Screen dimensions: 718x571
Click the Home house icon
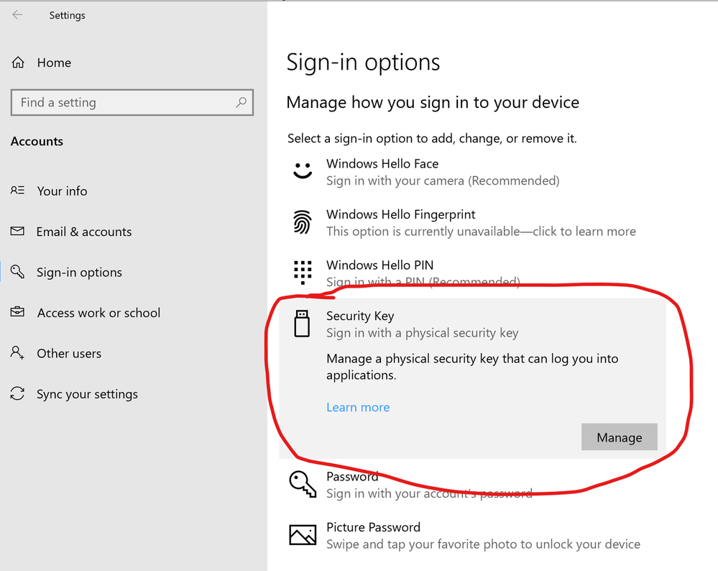click(x=18, y=63)
